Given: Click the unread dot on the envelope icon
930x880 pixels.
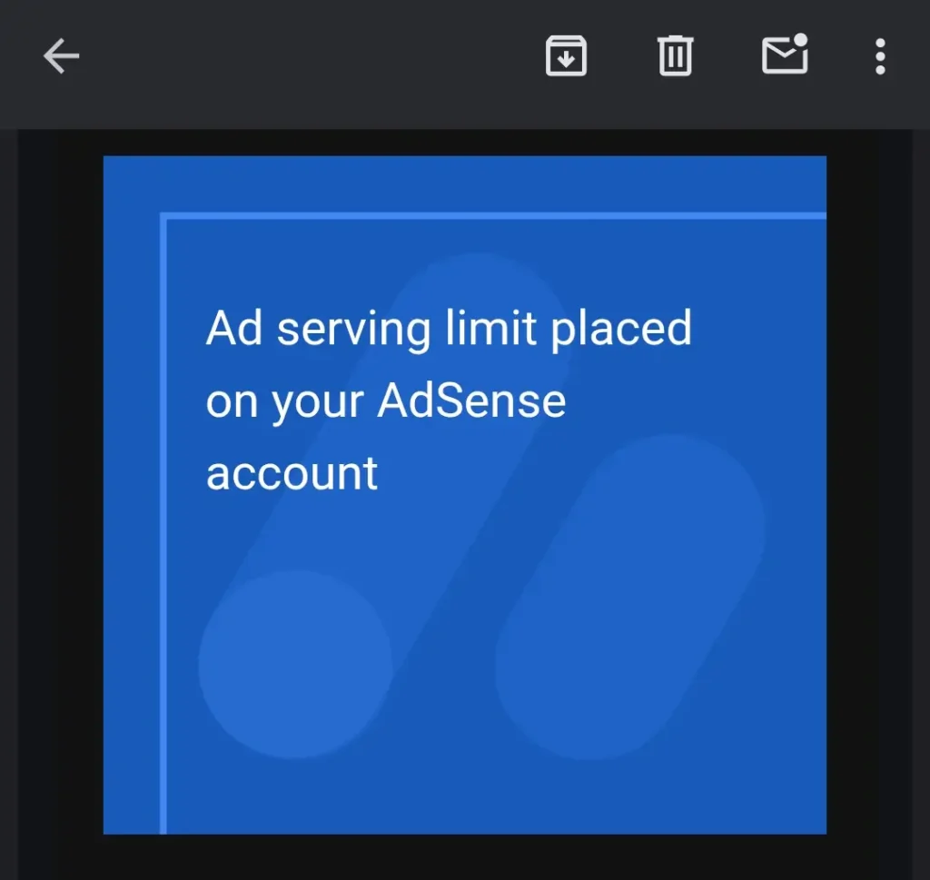Looking at the screenshot, I should click(x=800, y=40).
